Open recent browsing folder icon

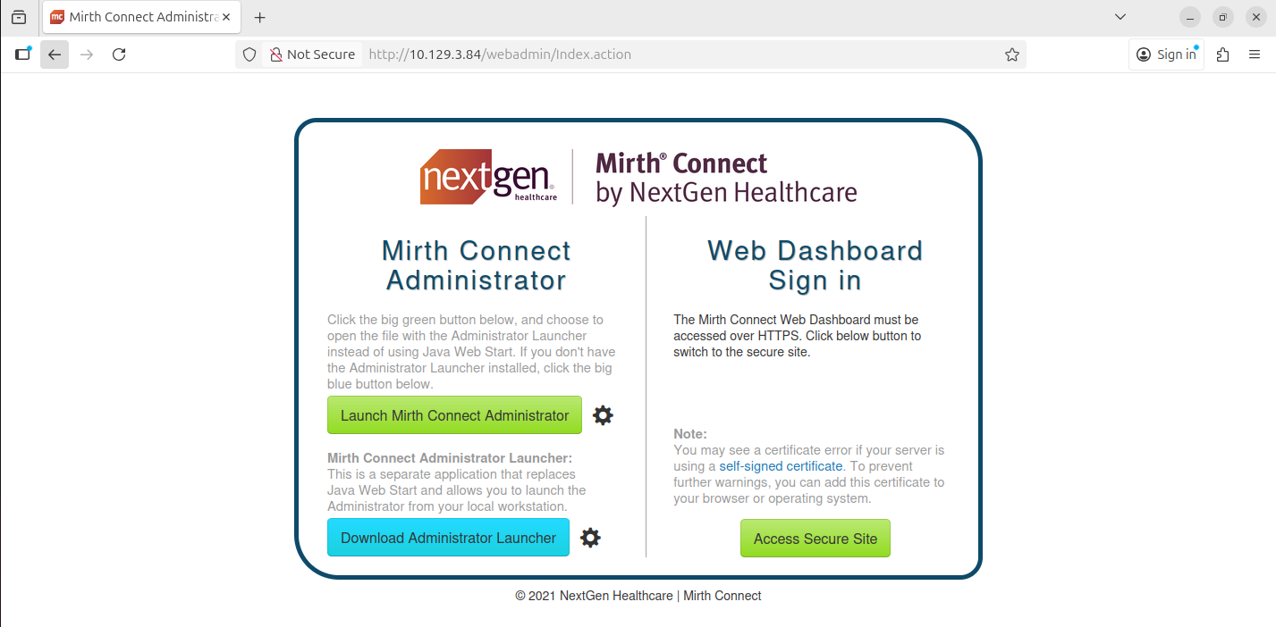pyautogui.click(x=19, y=17)
